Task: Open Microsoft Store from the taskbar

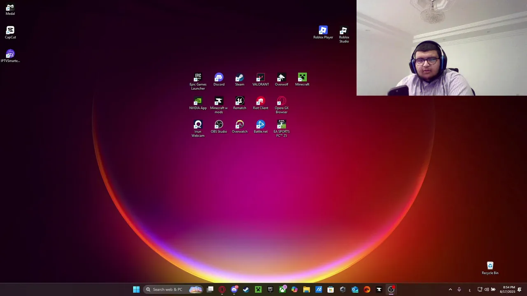Action: tap(331, 289)
